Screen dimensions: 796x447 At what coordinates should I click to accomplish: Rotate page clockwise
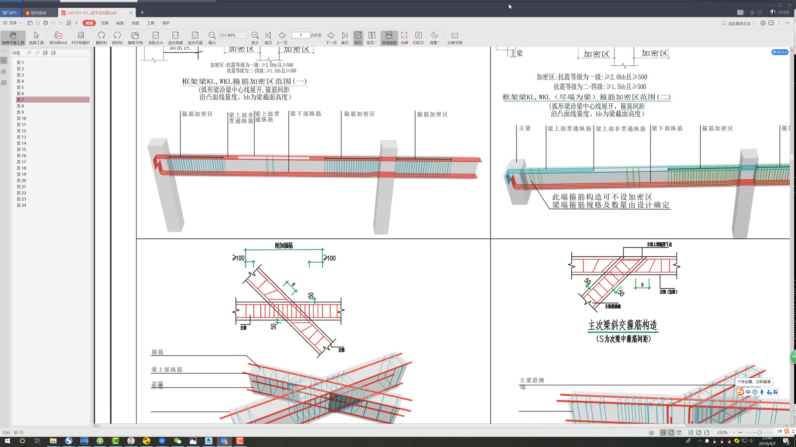[101, 37]
